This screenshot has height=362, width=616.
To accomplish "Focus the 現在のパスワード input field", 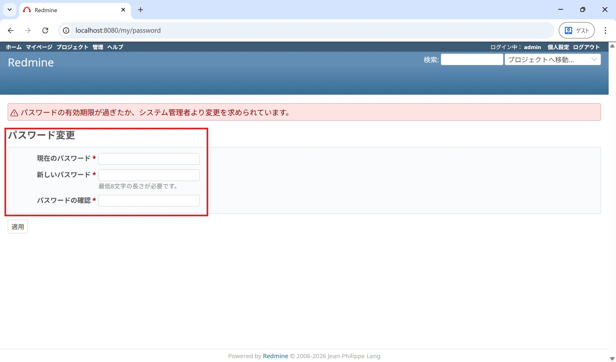I will pyautogui.click(x=149, y=159).
